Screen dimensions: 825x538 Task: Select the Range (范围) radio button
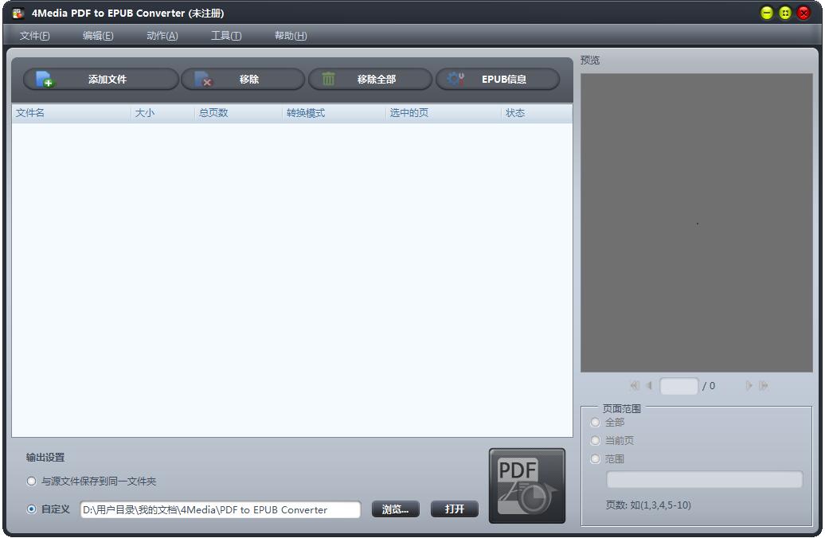[595, 459]
